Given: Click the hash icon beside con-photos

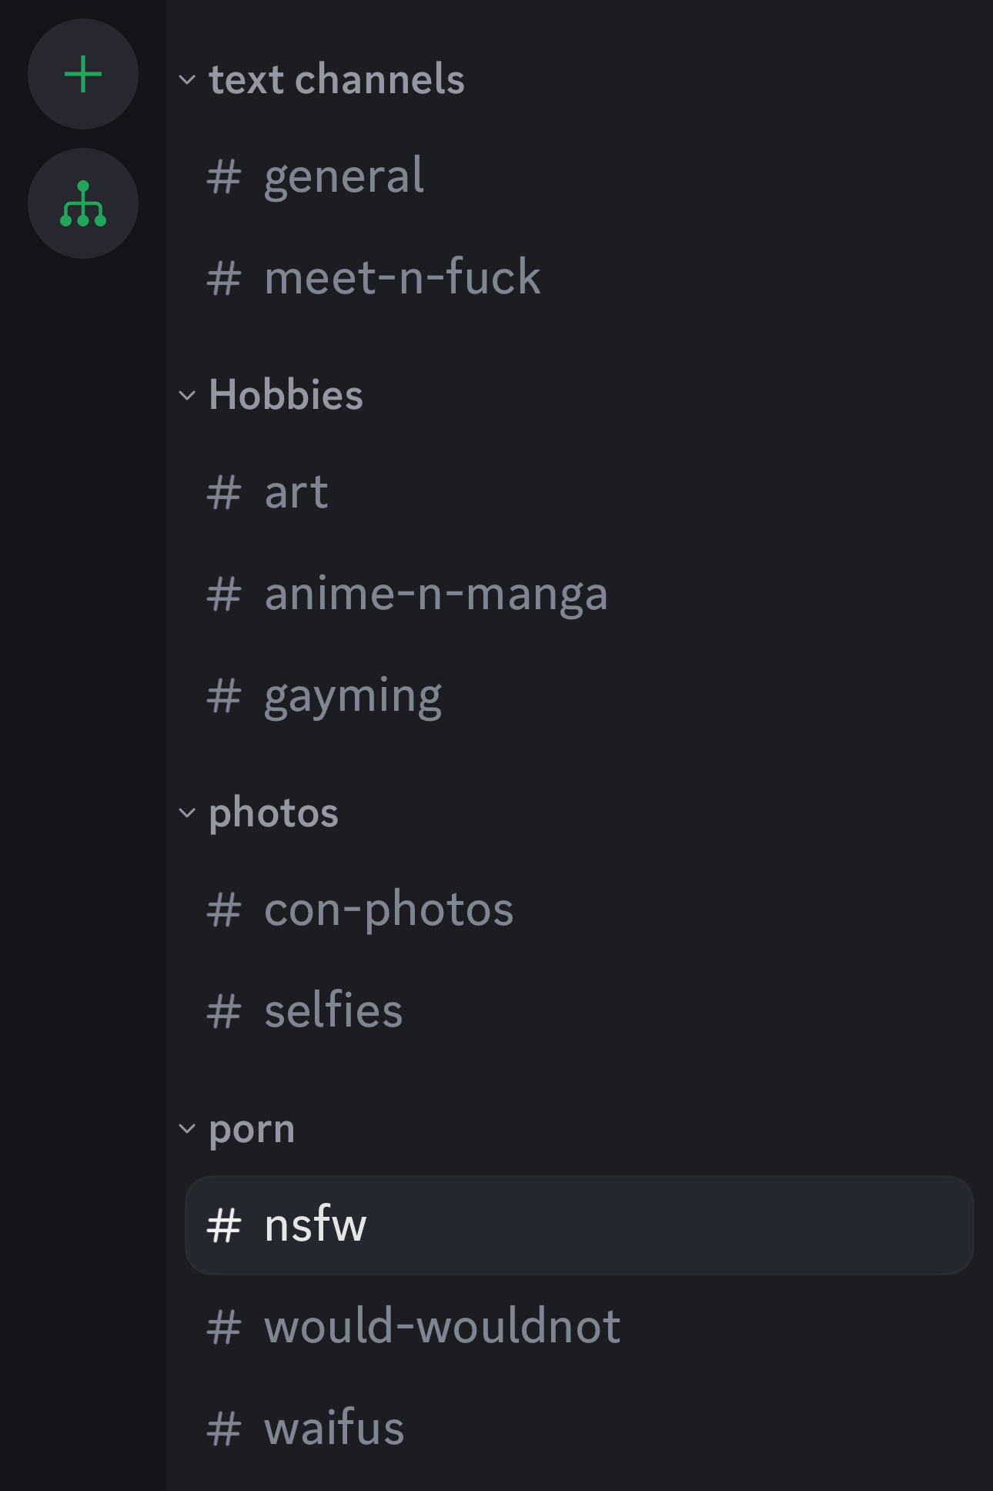Looking at the screenshot, I should pyautogui.click(x=224, y=910).
